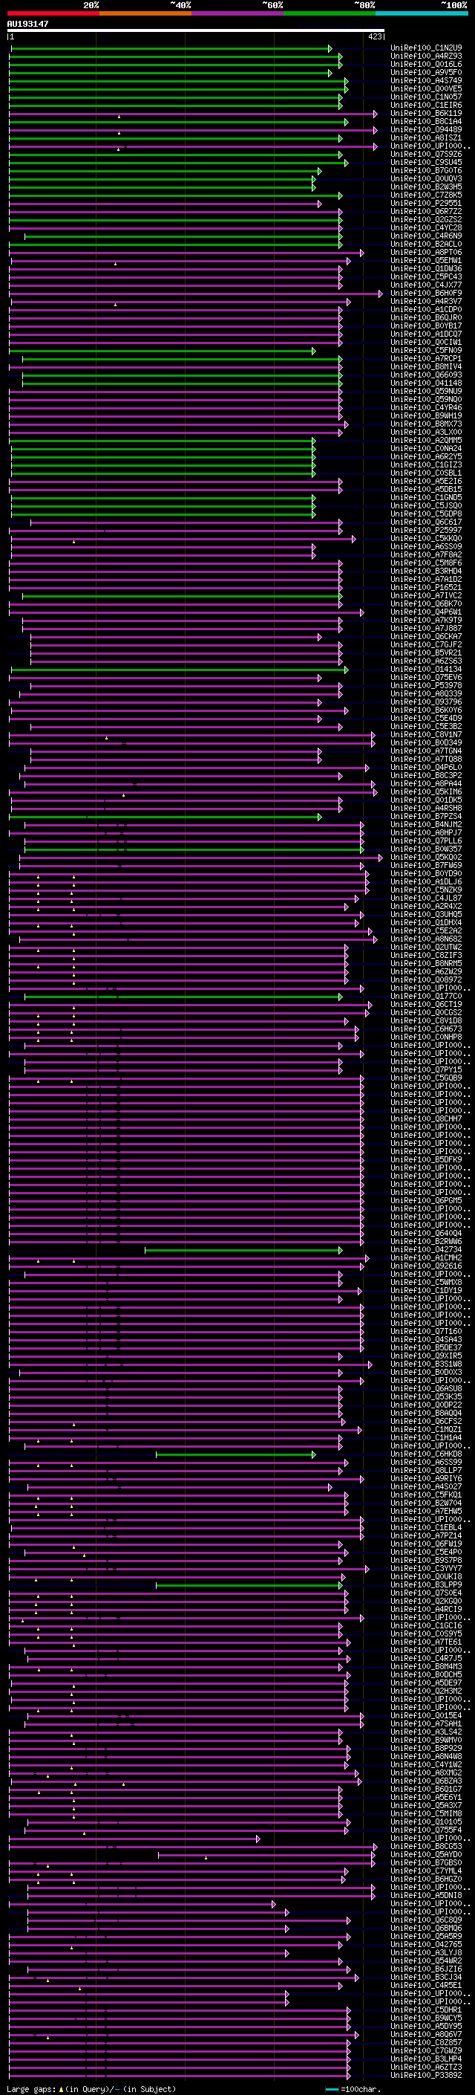
Task: Select hit label UniRef100_C4JL87
Action: pos(426,898)
